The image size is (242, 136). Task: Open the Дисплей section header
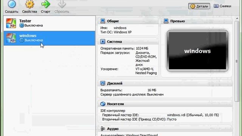coord(165,83)
